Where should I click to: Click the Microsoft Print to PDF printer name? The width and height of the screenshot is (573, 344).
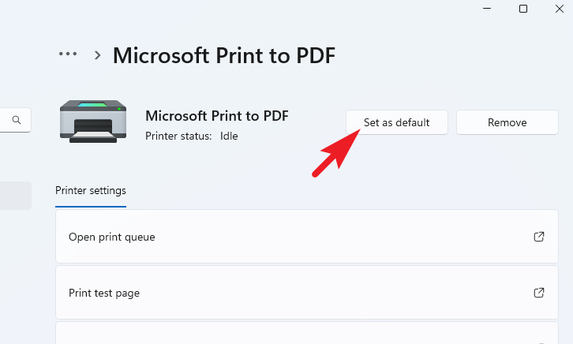pyautogui.click(x=217, y=116)
